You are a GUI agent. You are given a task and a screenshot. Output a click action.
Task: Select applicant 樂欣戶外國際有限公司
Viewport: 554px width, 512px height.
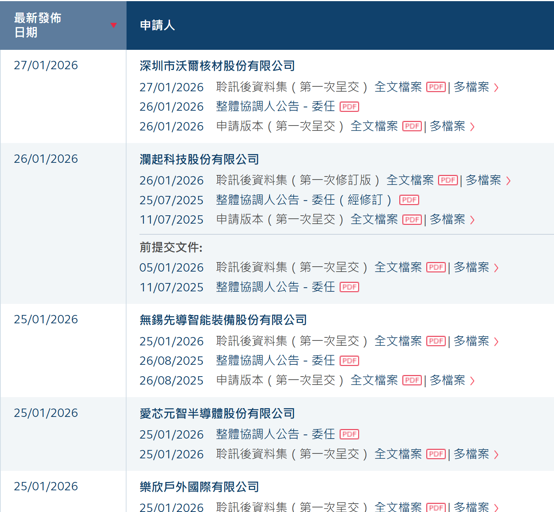[199, 487]
